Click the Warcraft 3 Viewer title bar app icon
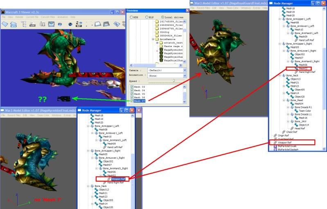Screen dimensions: 327x209 [x=2, y=12]
